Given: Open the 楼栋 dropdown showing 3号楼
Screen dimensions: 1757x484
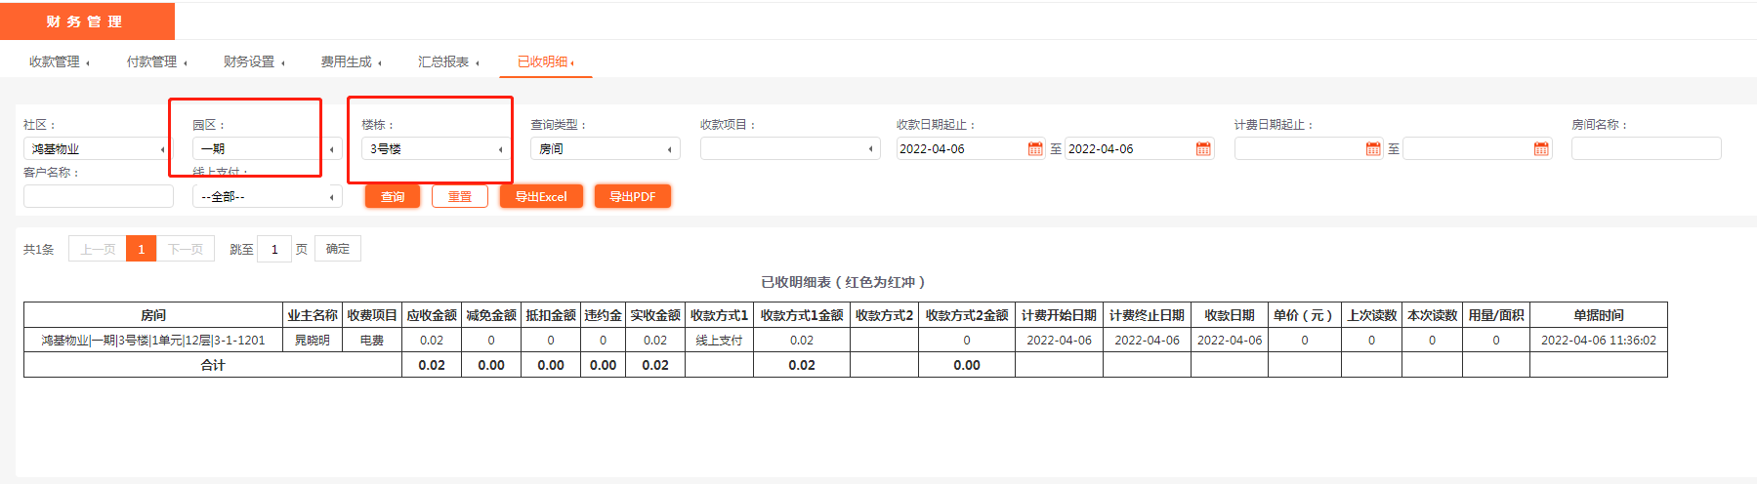Looking at the screenshot, I should pos(435,149).
